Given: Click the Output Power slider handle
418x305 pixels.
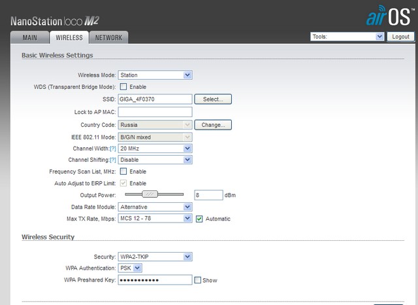Looking at the screenshot, I should click(x=151, y=194).
